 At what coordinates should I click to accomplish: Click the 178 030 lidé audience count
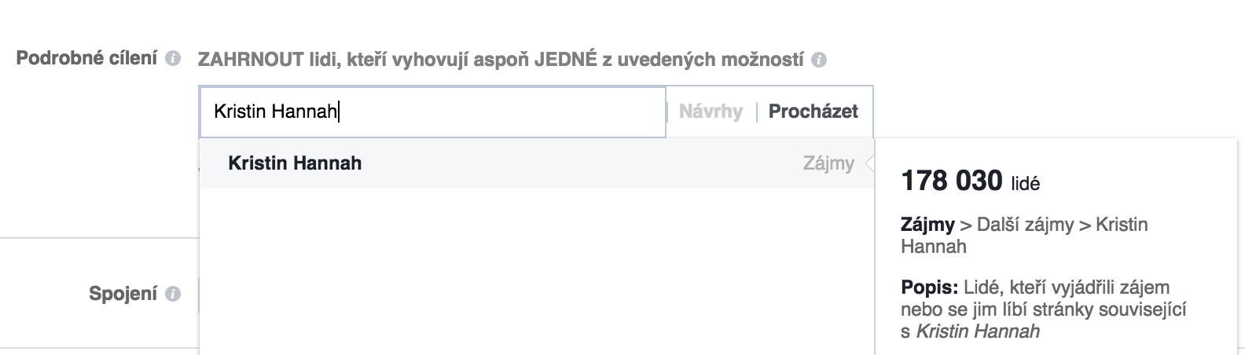[x=970, y=182]
